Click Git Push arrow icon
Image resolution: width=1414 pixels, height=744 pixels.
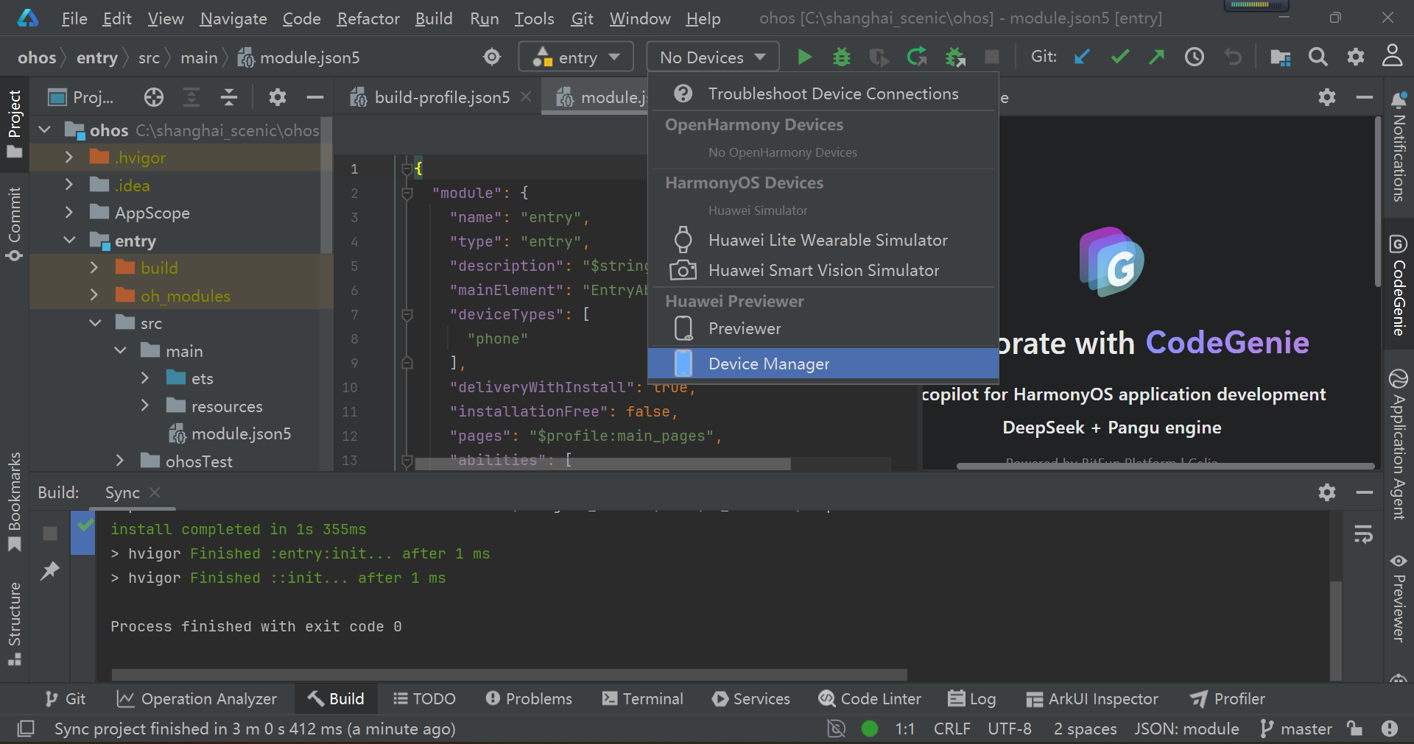(1157, 57)
